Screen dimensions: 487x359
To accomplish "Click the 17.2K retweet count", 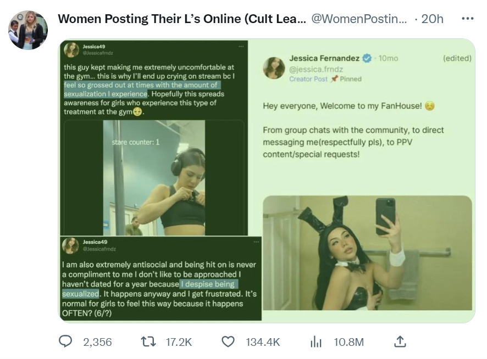I will coord(179,342).
